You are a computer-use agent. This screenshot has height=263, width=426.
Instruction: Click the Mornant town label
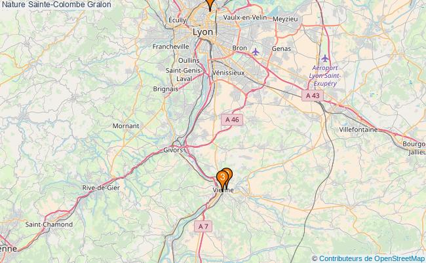[x=126, y=126]
